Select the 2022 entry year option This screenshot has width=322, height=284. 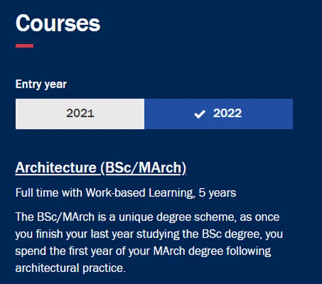click(x=219, y=114)
